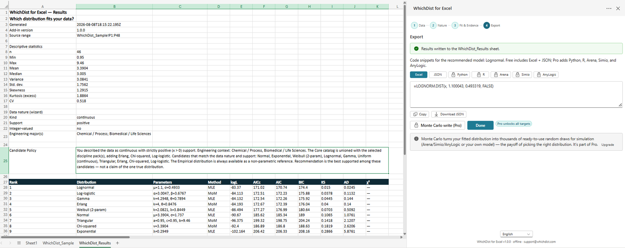Click the support@whichdist.com footer text

pos(539,242)
